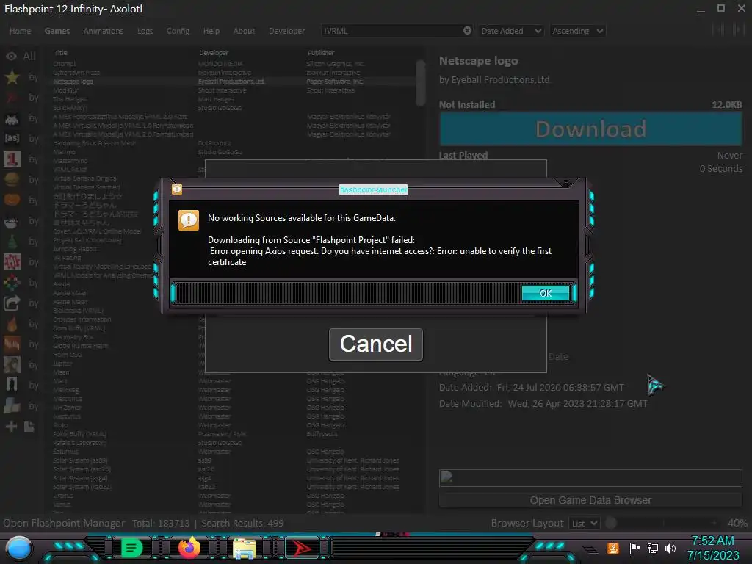The width and height of the screenshot is (752, 564).
Task: Open the Browser Layout List dropdown
Action: [x=585, y=523]
